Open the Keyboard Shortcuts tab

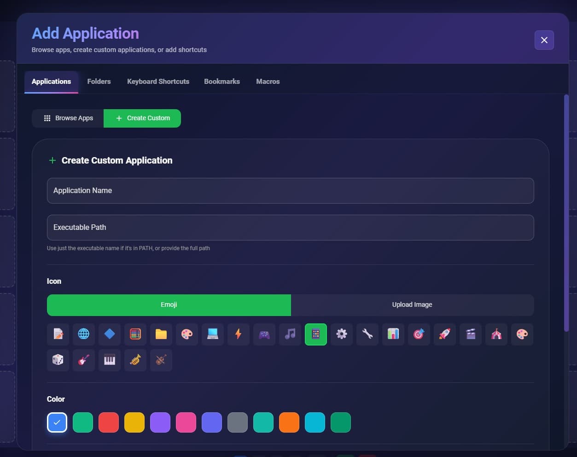tap(158, 81)
